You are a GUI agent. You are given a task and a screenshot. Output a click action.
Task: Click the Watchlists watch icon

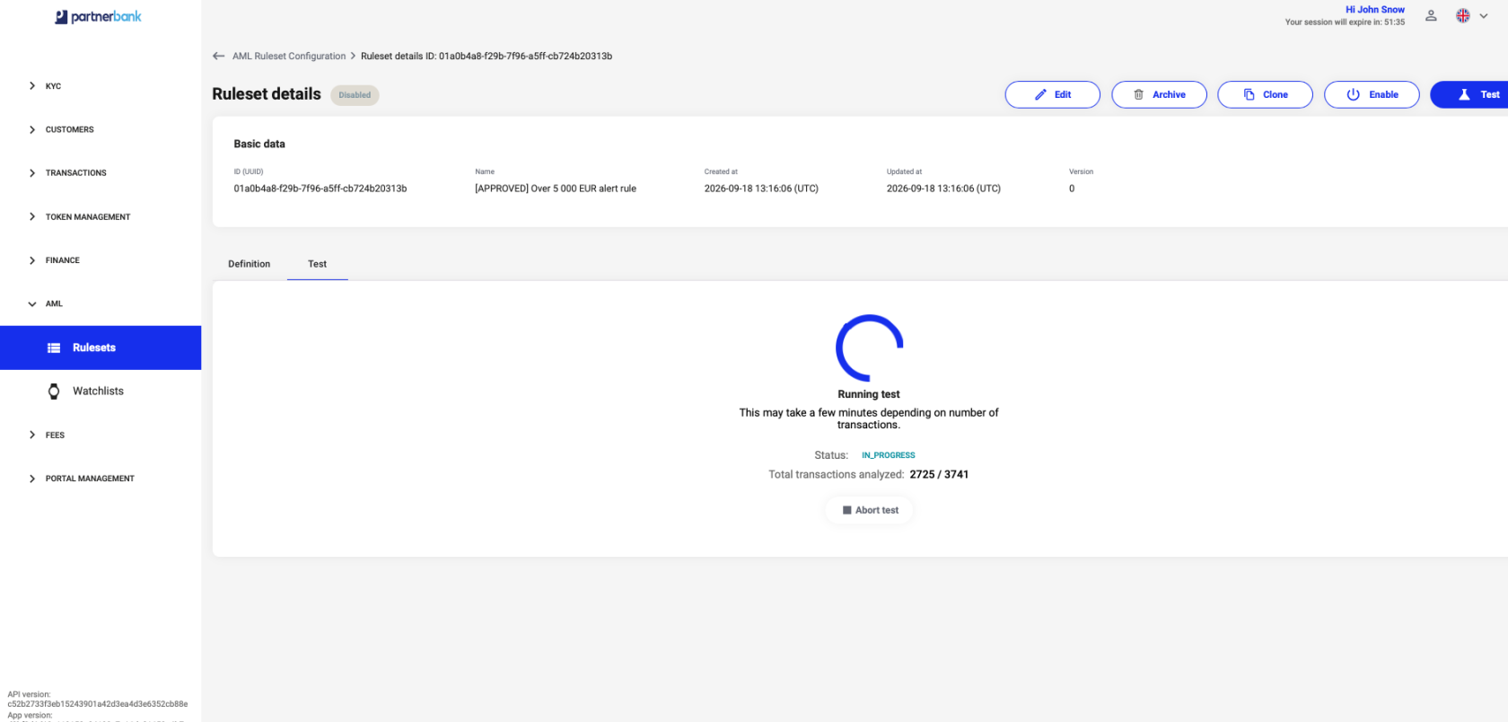[x=54, y=392]
